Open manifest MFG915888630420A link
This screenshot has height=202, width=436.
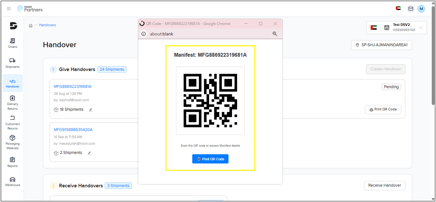pos(73,130)
